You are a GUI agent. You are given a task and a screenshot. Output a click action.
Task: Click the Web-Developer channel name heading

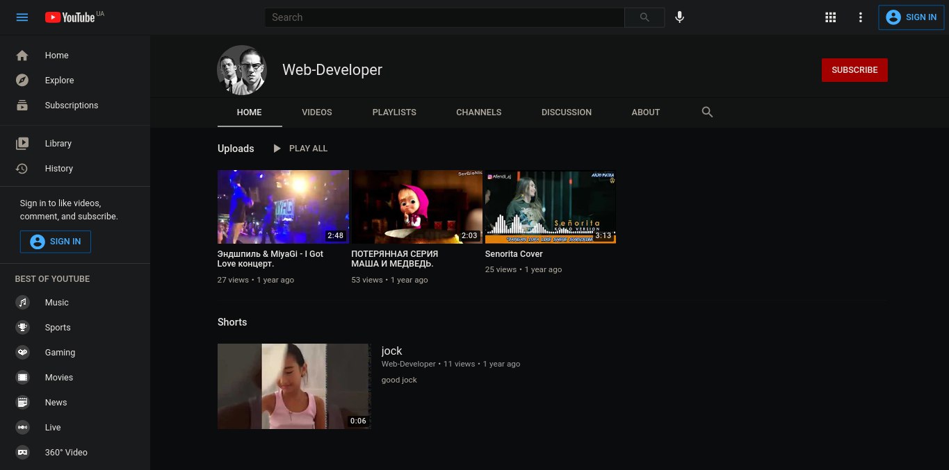332,70
